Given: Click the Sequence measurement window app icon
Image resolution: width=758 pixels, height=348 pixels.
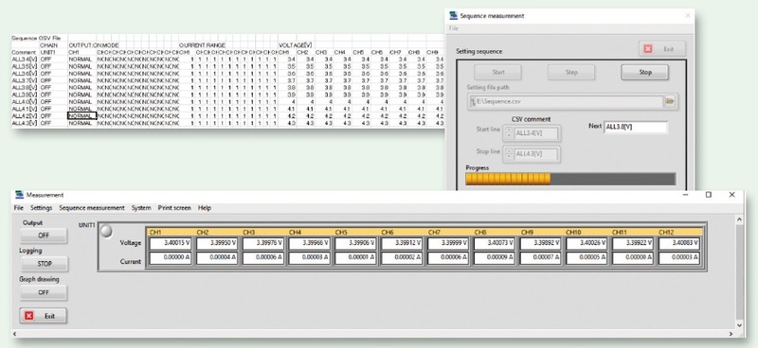Looking at the screenshot, I should (453, 15).
